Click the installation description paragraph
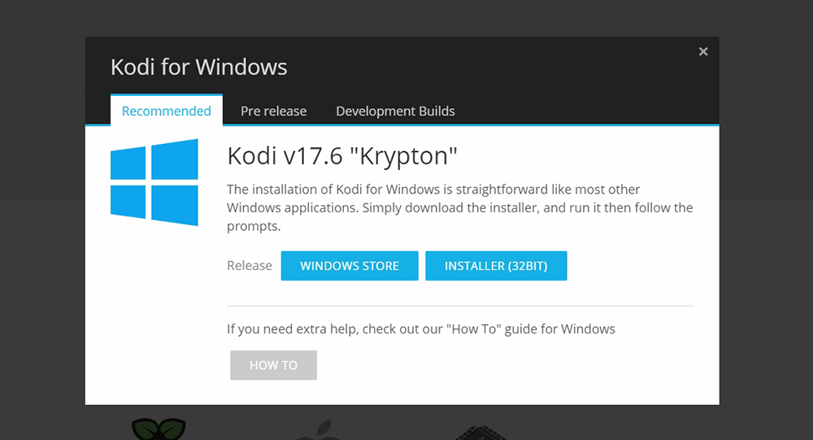 460,207
